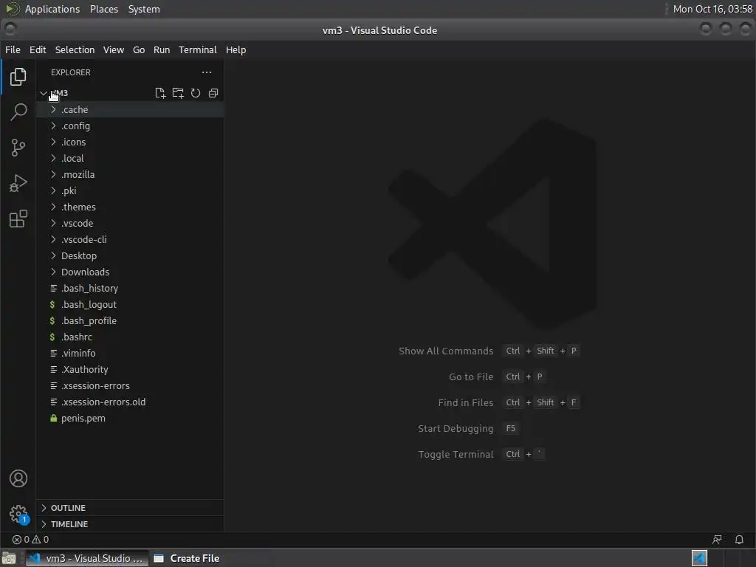Open the Run and Debug view

point(18,183)
